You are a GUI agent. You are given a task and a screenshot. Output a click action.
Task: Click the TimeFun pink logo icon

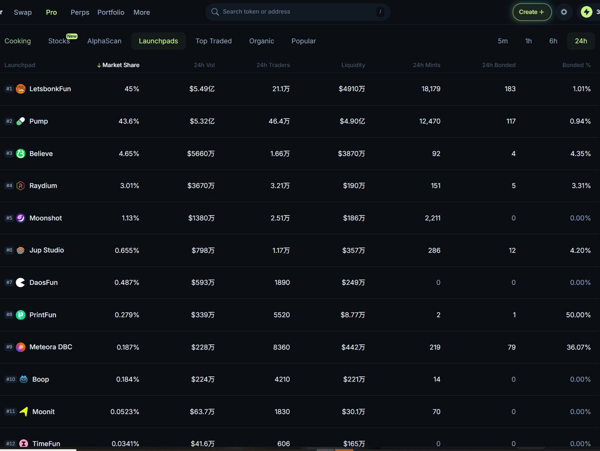[x=23, y=444]
